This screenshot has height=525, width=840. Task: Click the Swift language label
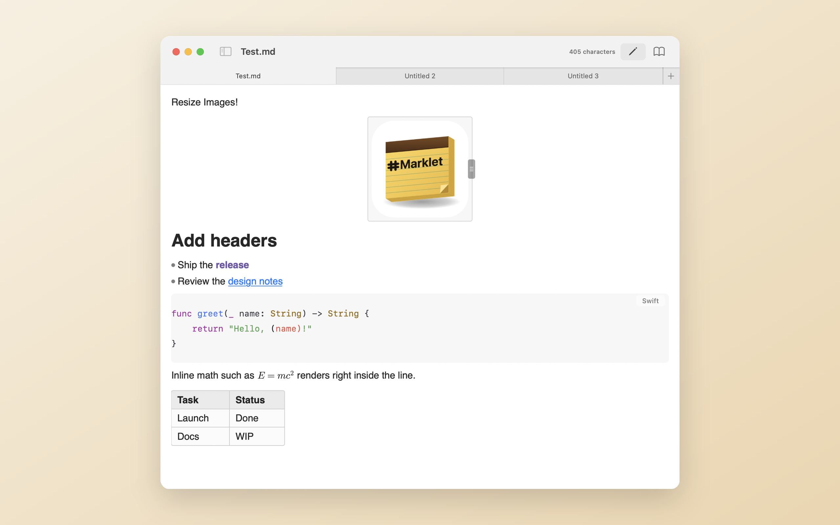(650, 301)
